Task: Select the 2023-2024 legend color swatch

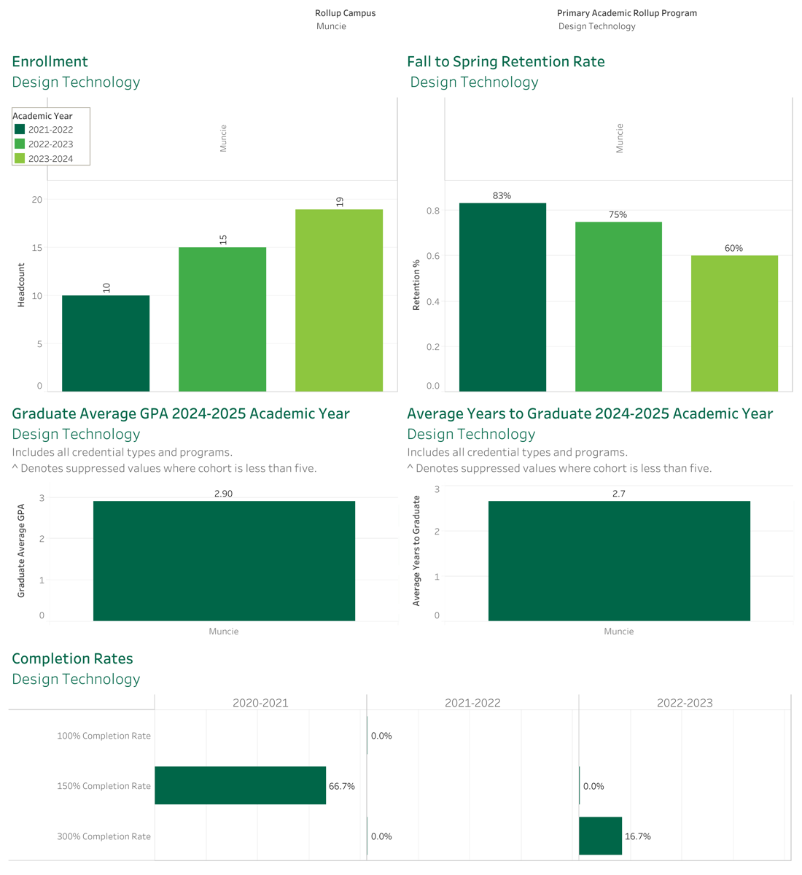Action: pyautogui.click(x=20, y=158)
